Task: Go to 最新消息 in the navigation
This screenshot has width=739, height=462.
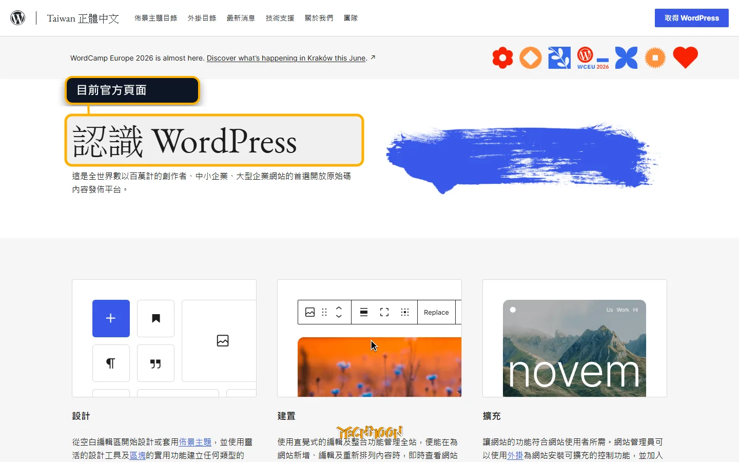Action: (241, 18)
